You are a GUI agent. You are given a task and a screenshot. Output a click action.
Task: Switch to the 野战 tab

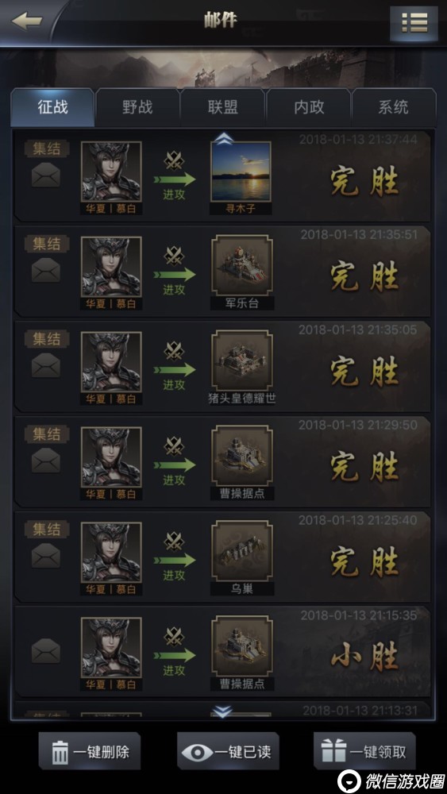coord(137,107)
